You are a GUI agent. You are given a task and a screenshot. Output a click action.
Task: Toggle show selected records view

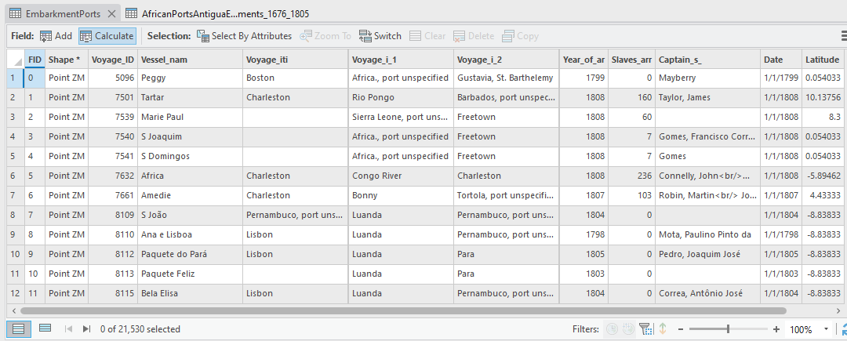click(x=45, y=329)
